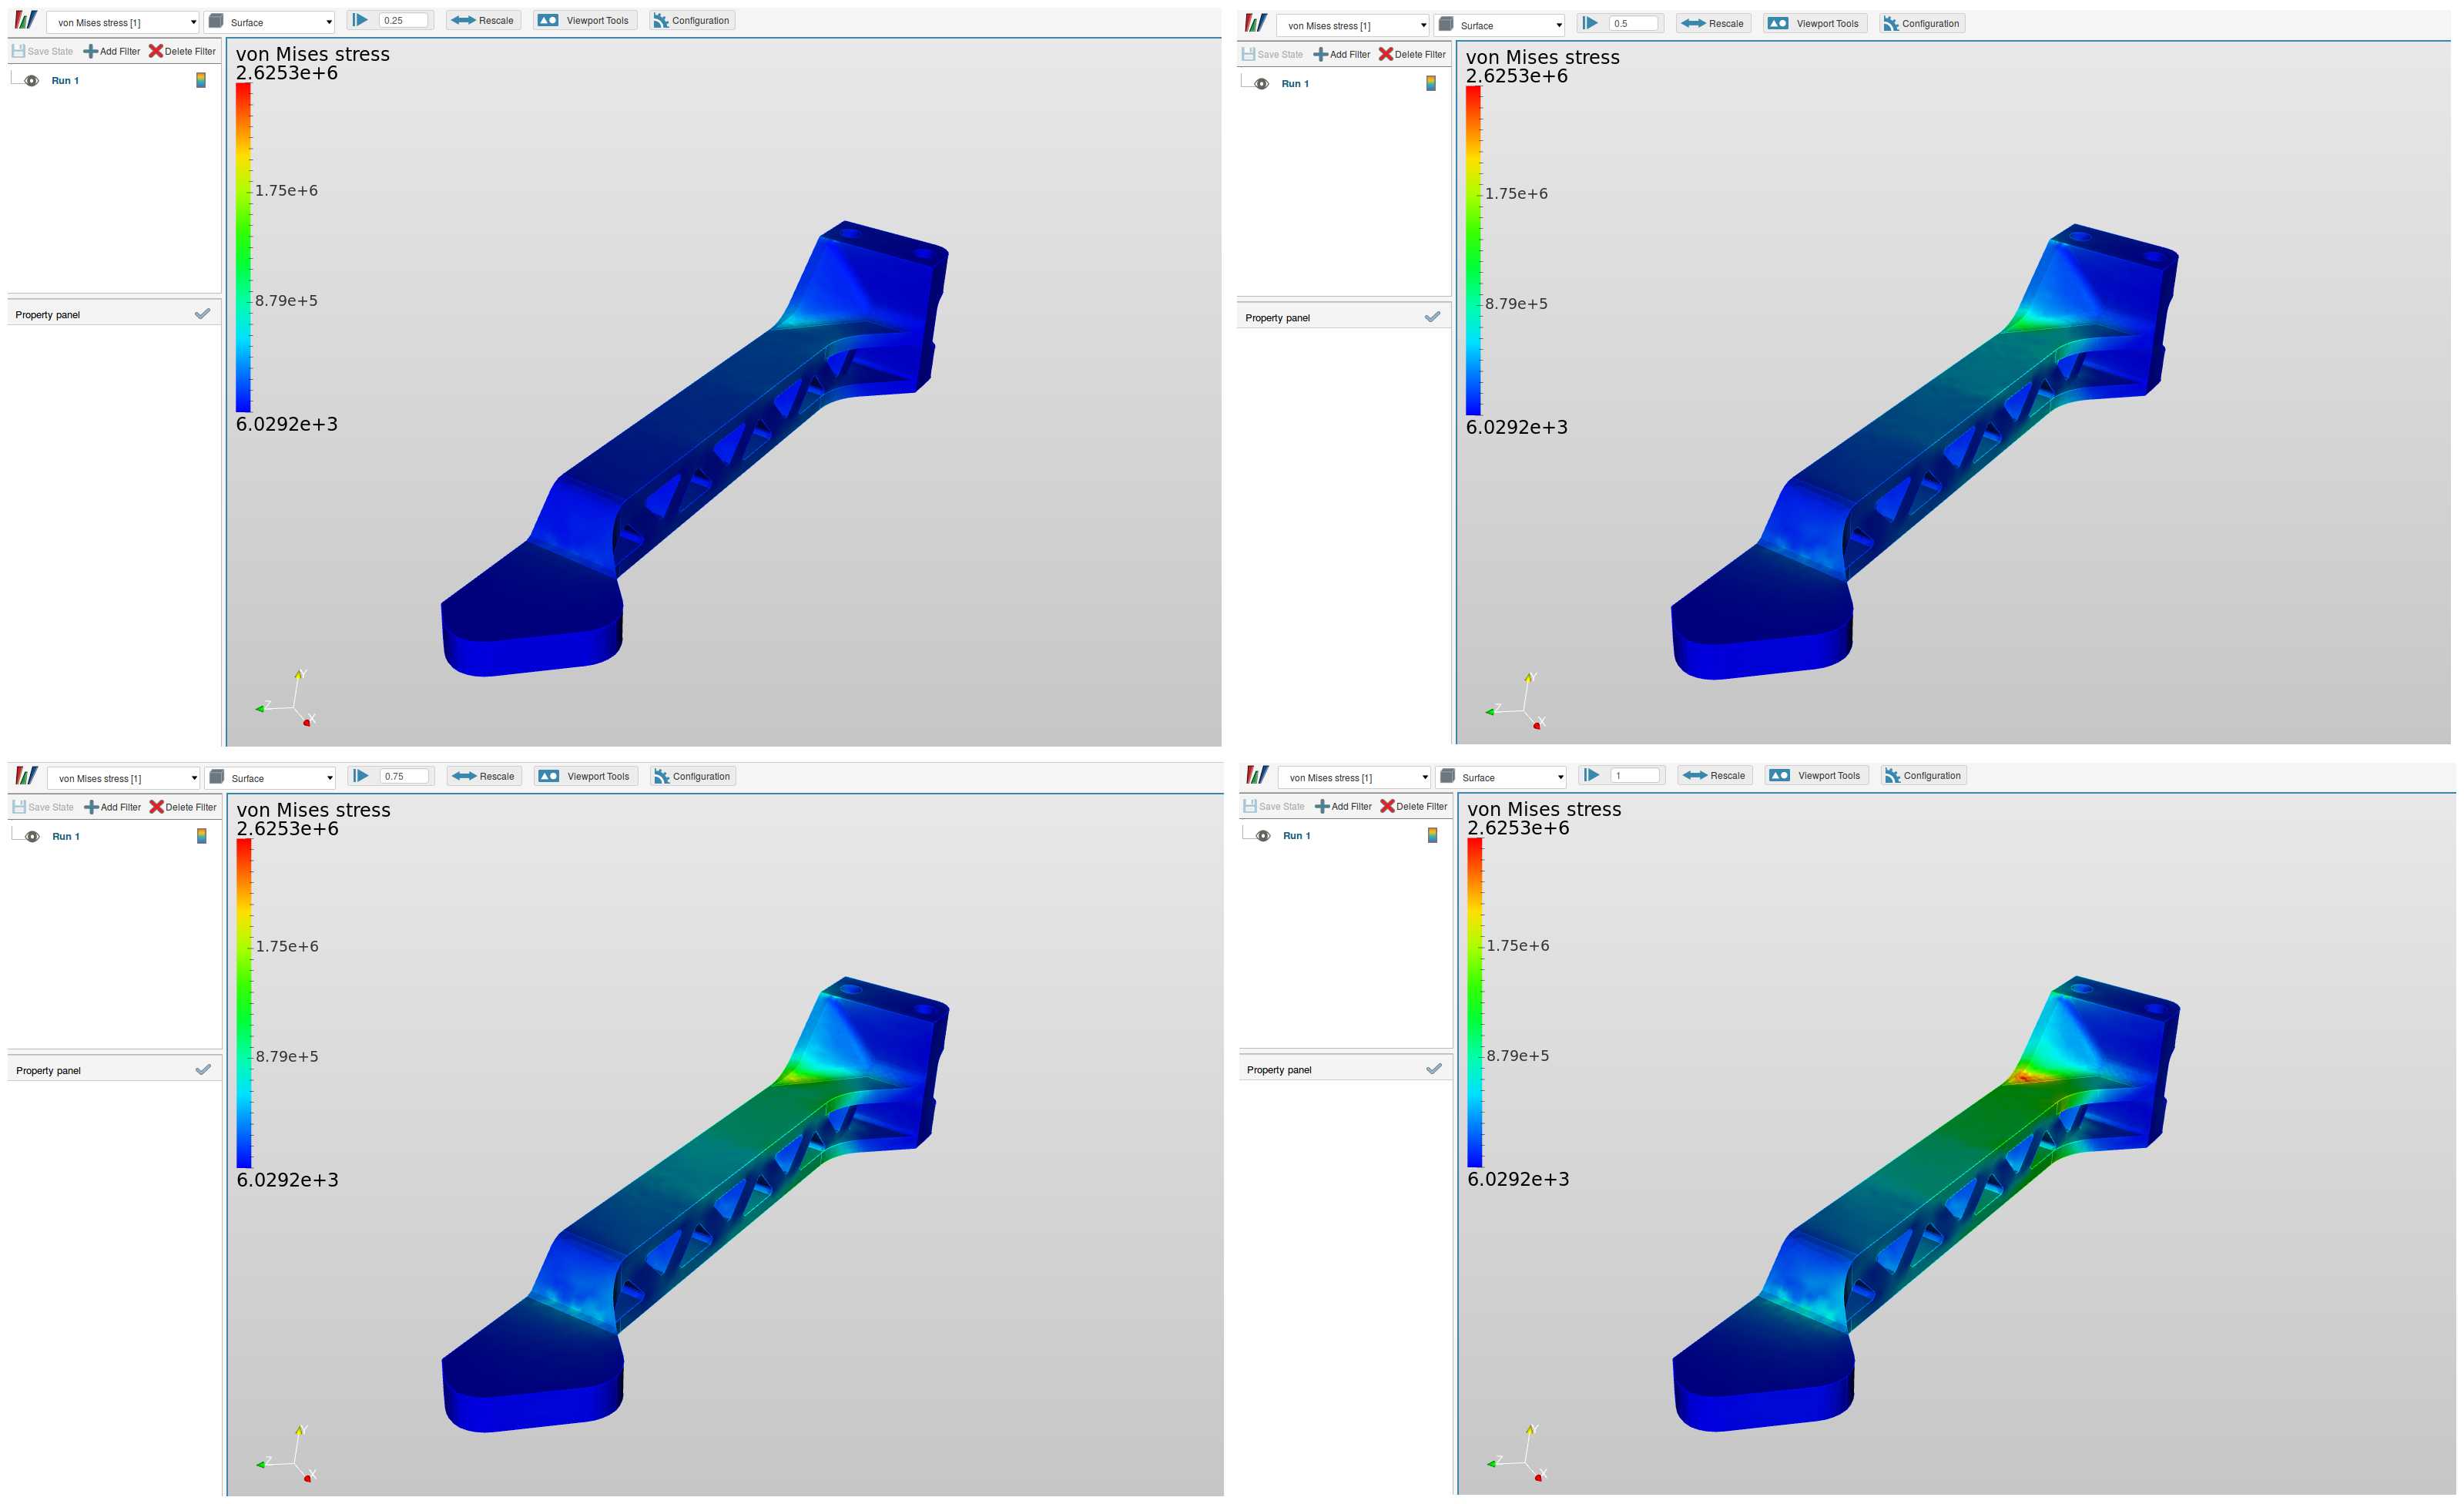
Task: Click Save State disk icon in bottom-left panel
Action: [19, 806]
